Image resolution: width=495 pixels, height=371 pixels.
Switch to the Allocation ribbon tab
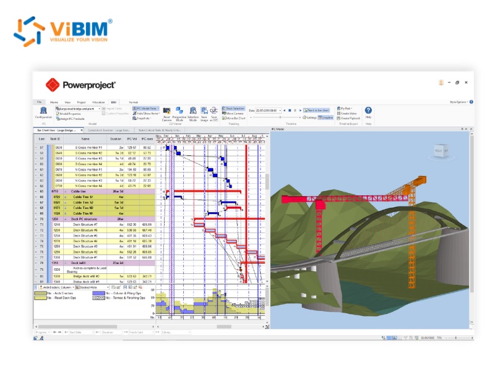(x=98, y=102)
